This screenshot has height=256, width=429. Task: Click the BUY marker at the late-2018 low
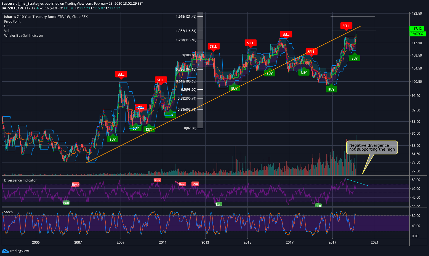[331, 89]
